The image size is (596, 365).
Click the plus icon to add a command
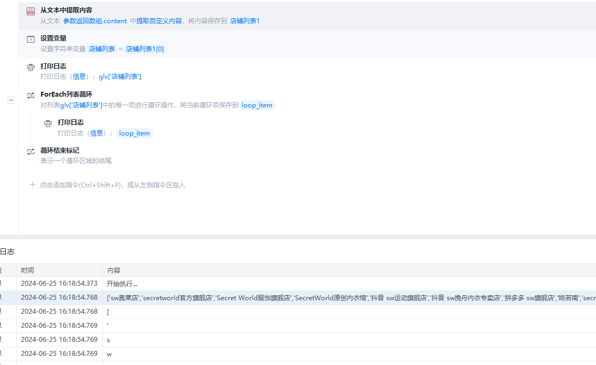pyautogui.click(x=33, y=185)
